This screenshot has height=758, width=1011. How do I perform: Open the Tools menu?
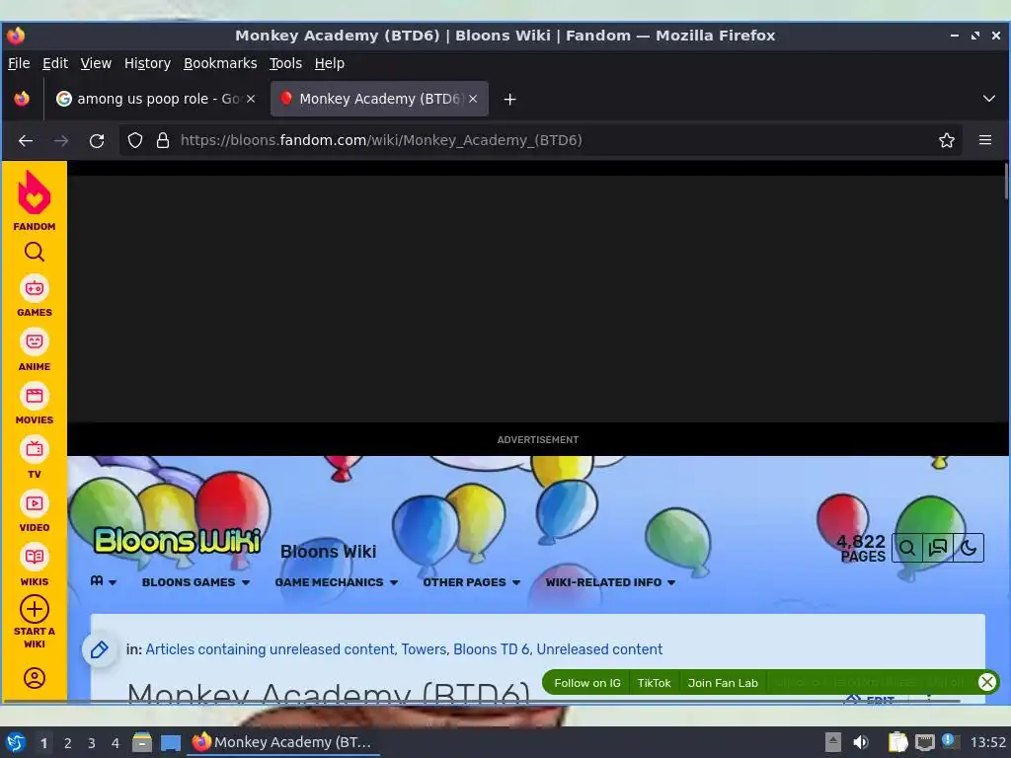click(285, 63)
